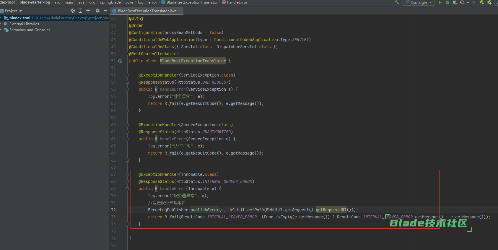
Task: Click getRequestURI on line 72
Action: 331,210
